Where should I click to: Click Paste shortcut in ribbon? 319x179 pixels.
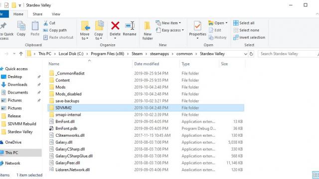[x=58, y=37]
